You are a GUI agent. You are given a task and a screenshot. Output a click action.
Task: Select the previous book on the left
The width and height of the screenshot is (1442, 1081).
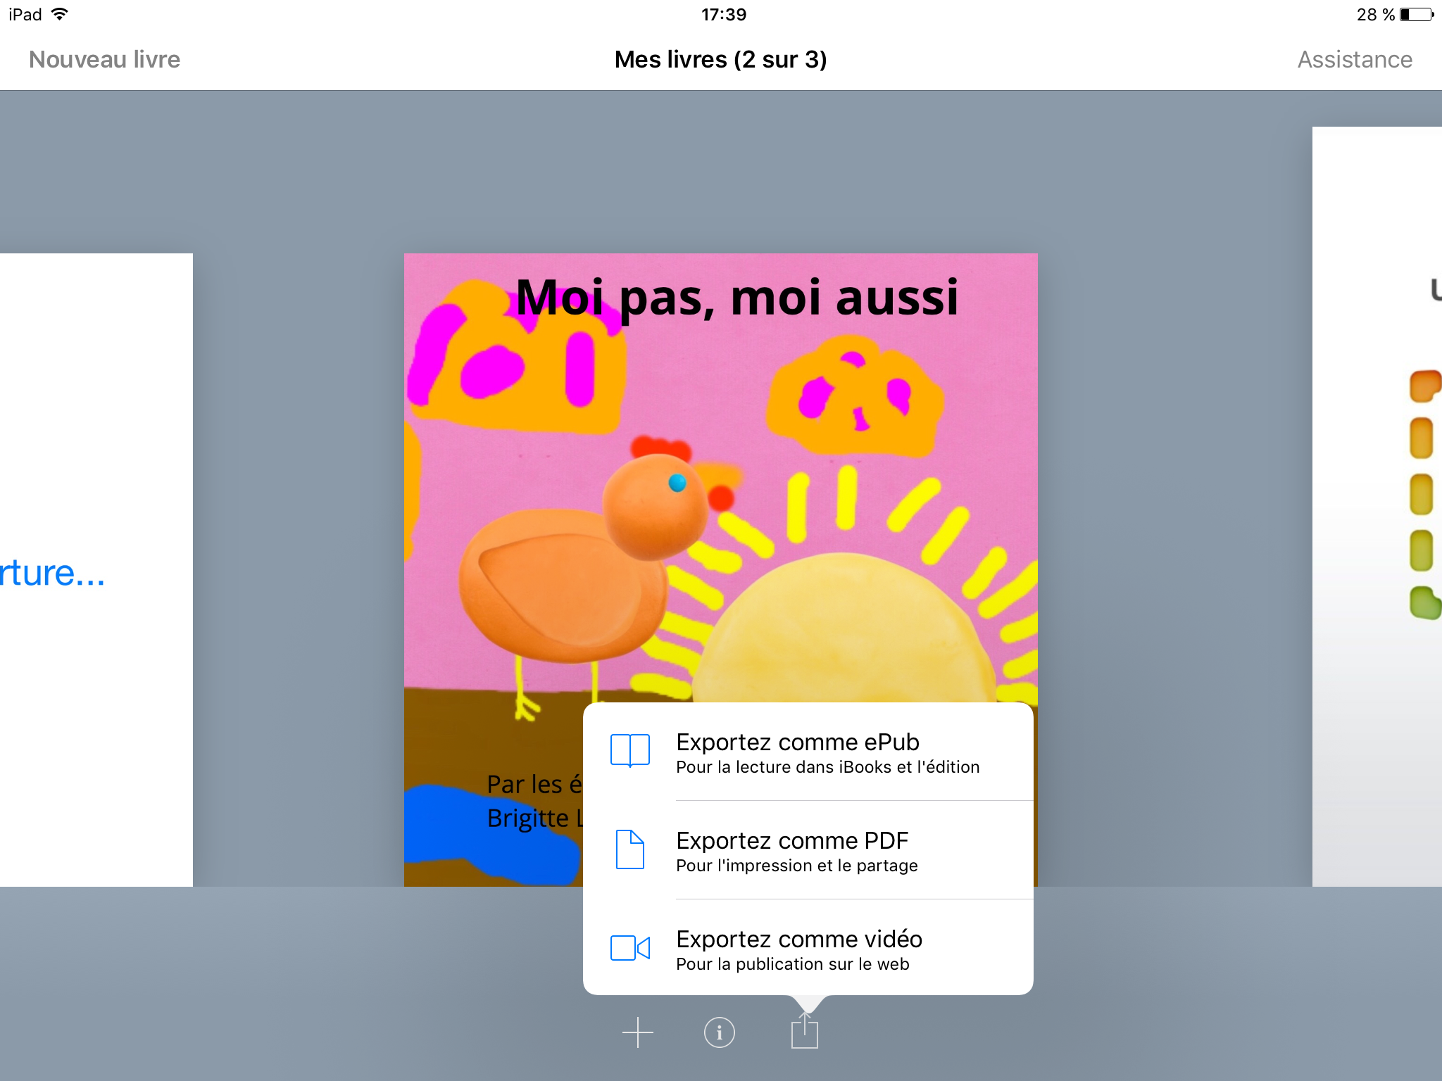96,570
